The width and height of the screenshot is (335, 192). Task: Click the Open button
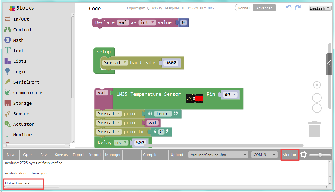click(x=28, y=155)
